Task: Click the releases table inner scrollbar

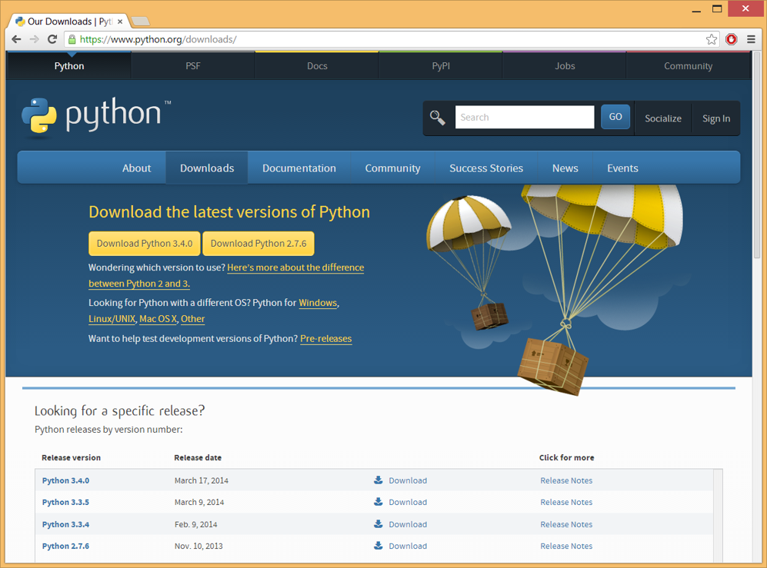Action: [718, 515]
